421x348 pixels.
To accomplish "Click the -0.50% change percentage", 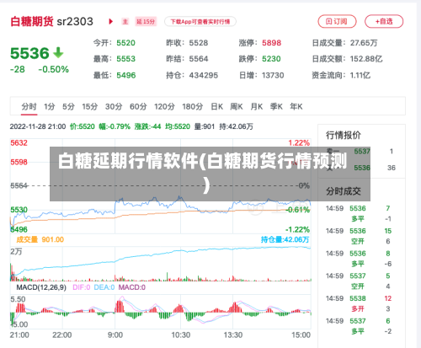I will point(54,69).
